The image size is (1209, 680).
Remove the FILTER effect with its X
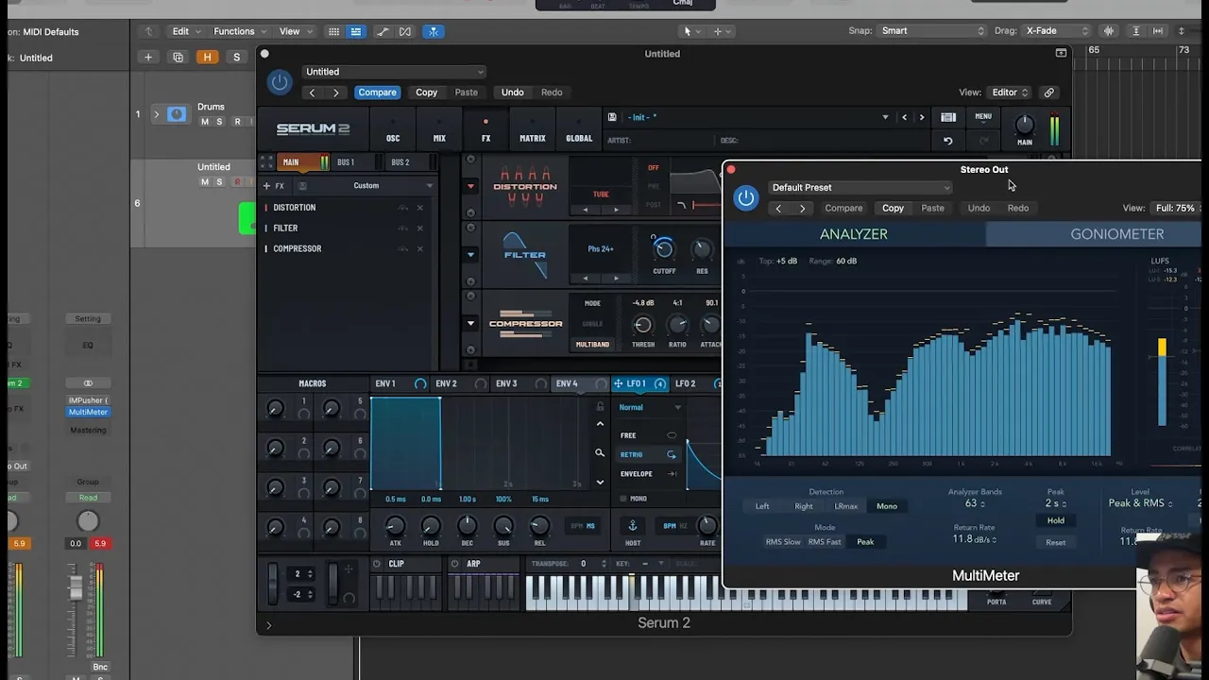tap(420, 229)
